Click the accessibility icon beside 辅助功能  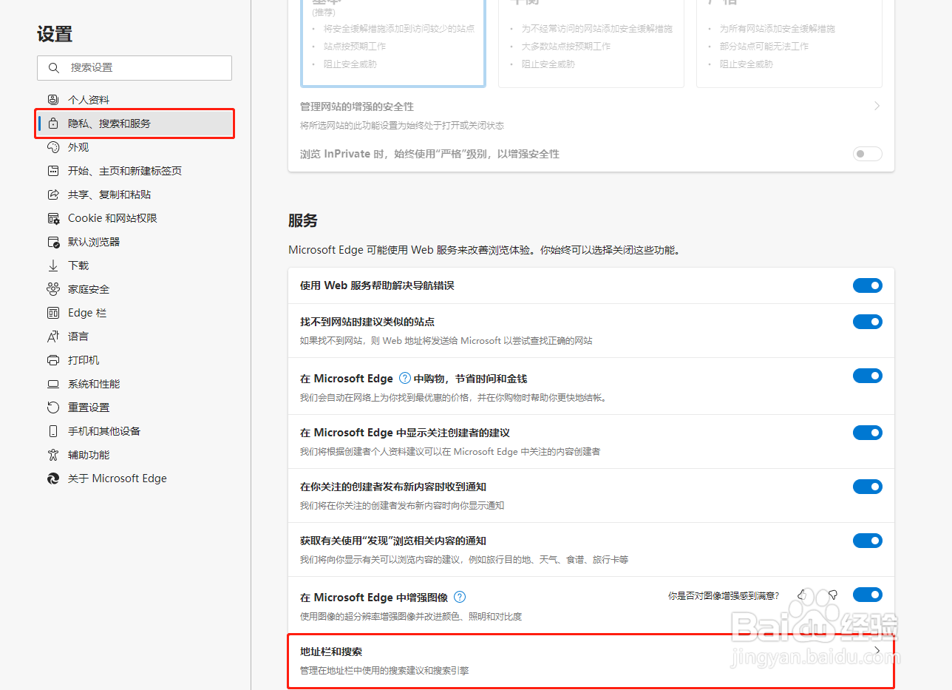coord(53,455)
